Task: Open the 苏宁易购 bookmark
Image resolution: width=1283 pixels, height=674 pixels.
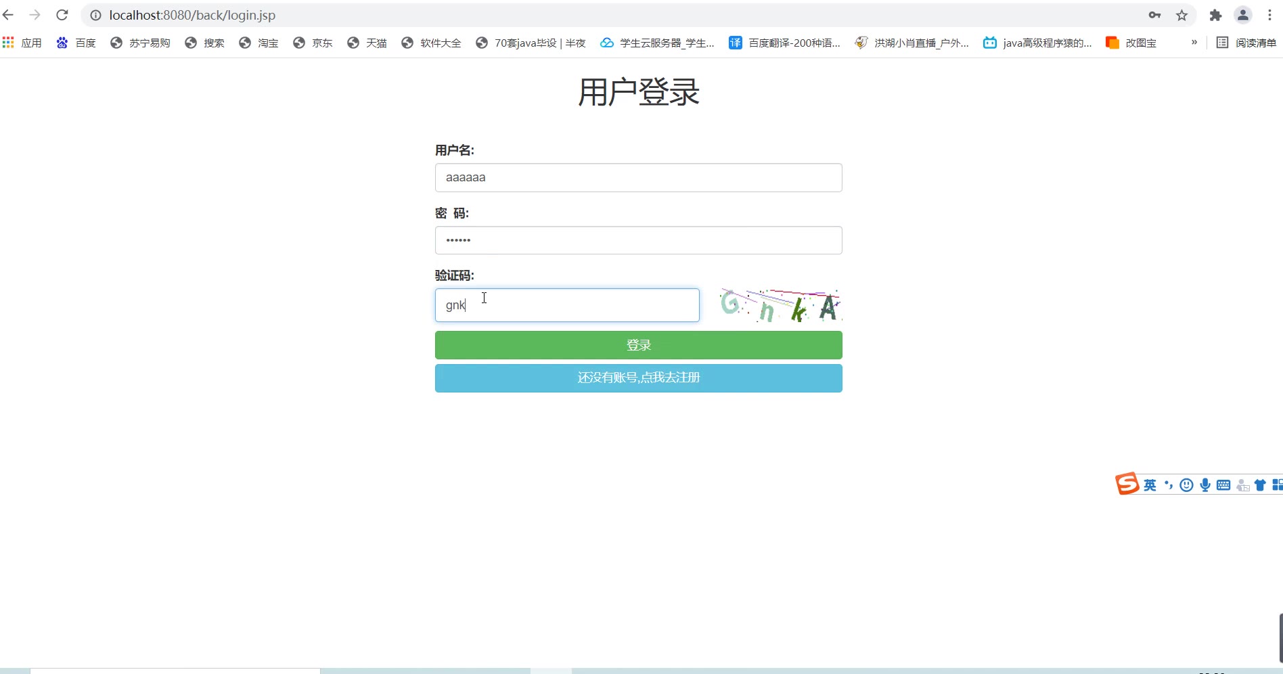Action: (x=140, y=43)
